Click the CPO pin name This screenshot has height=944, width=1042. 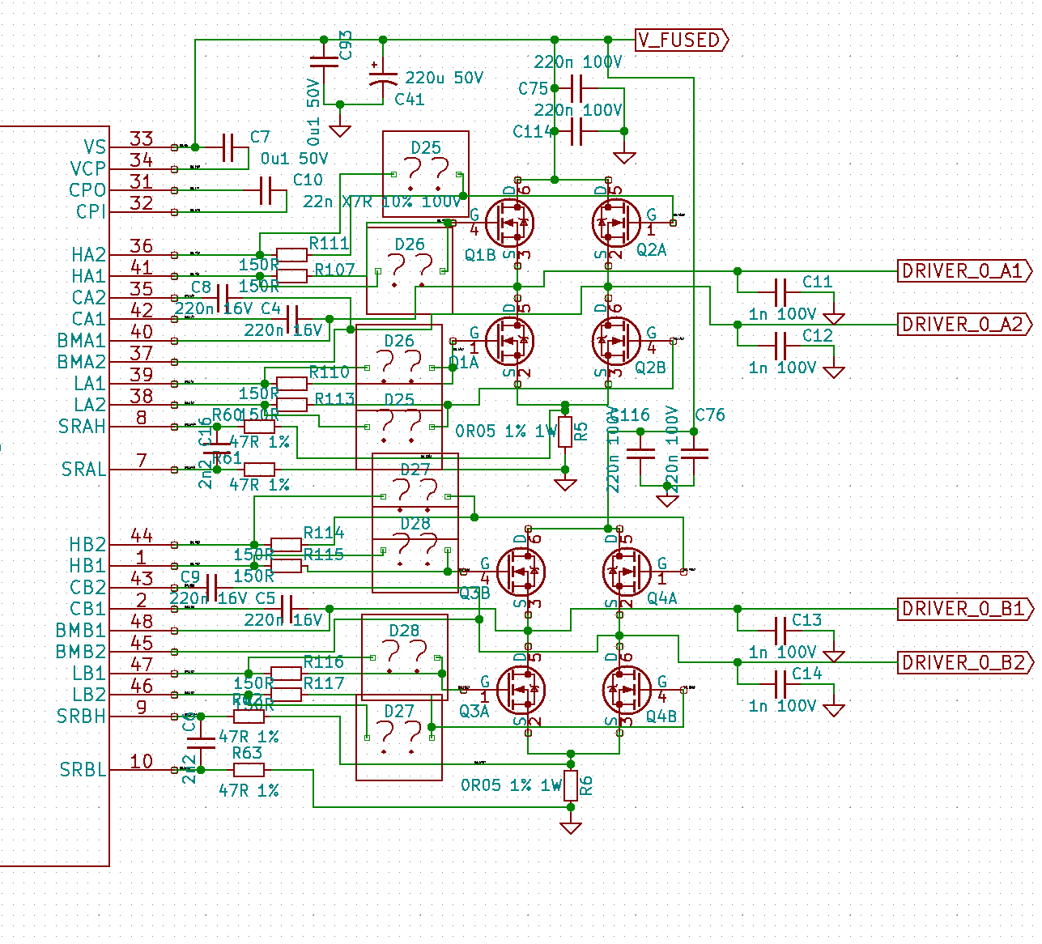tap(87, 190)
